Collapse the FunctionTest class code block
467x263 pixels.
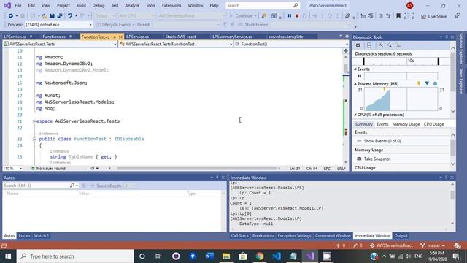[34, 139]
